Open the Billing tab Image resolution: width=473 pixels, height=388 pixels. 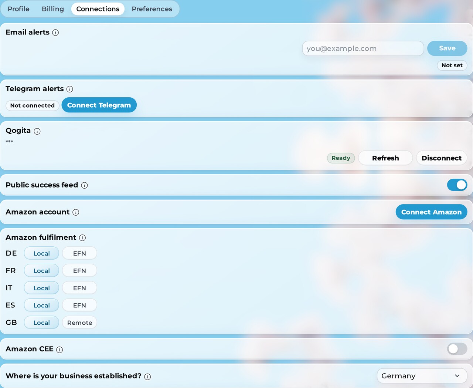point(53,9)
